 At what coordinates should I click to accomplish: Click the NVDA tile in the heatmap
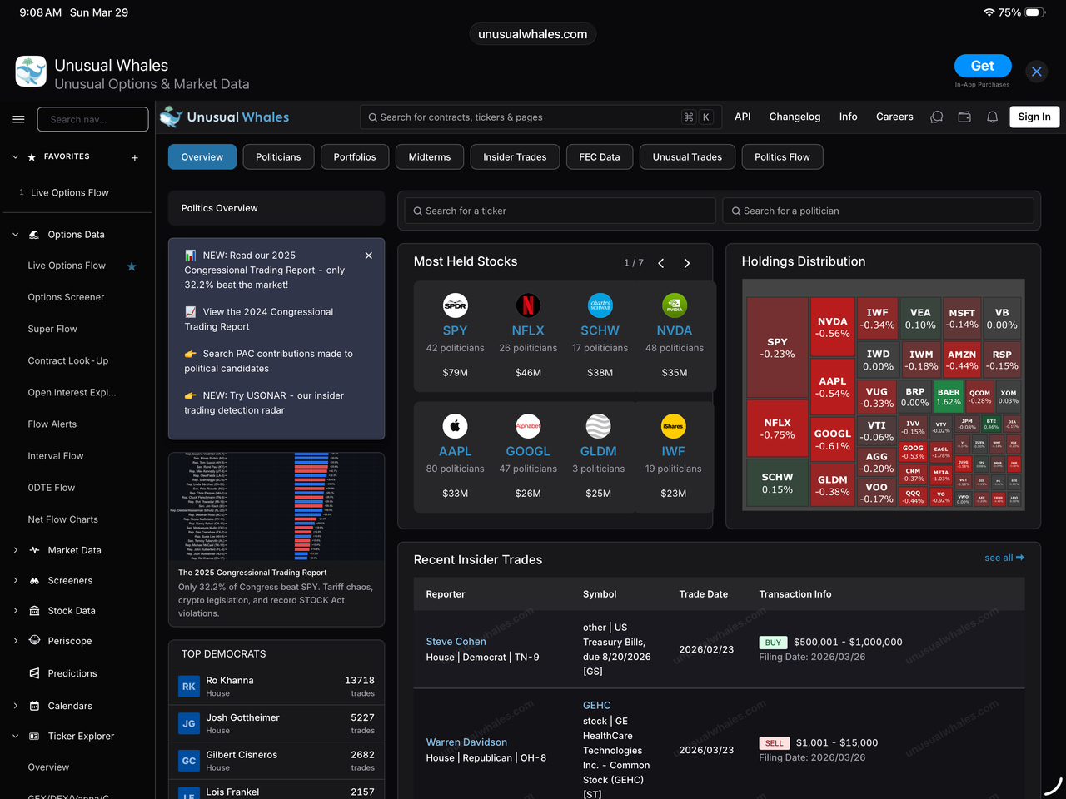(x=833, y=327)
